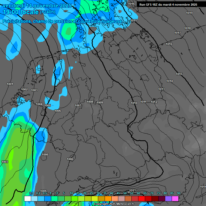This screenshot has width=206, height=206.
Task: Select the 1008 pressure label
Action: coord(90,102)
